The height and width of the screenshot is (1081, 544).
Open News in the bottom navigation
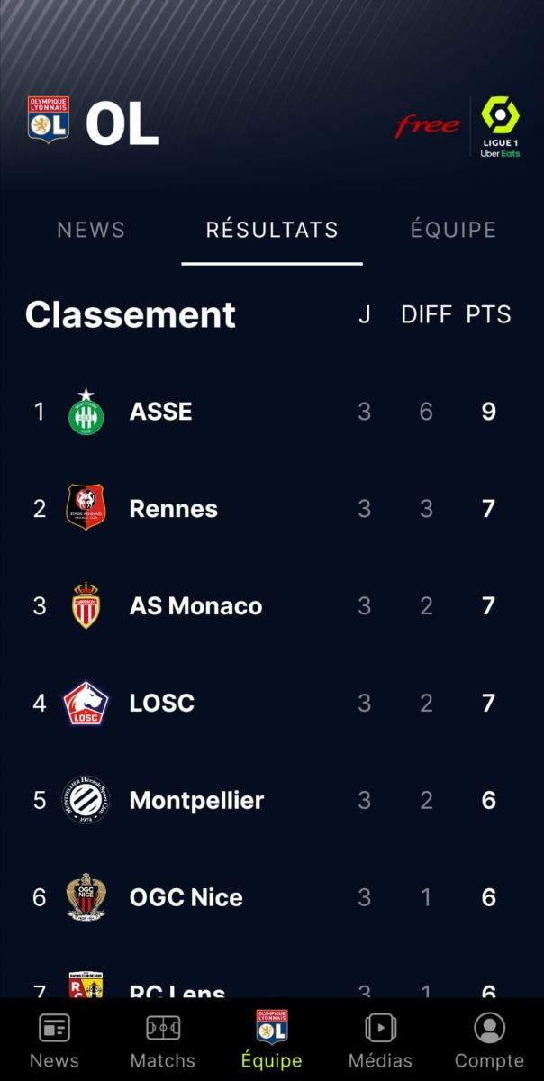54,1040
